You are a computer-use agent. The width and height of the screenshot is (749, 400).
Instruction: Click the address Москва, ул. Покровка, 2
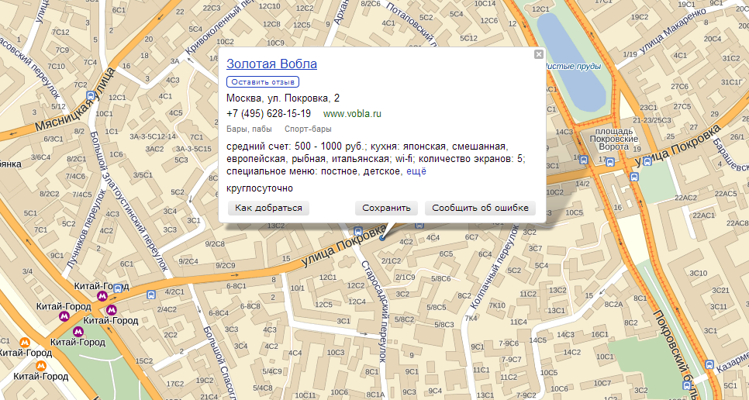[283, 98]
